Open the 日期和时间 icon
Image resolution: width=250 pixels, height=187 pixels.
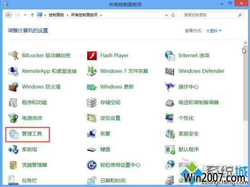(x=92, y=181)
